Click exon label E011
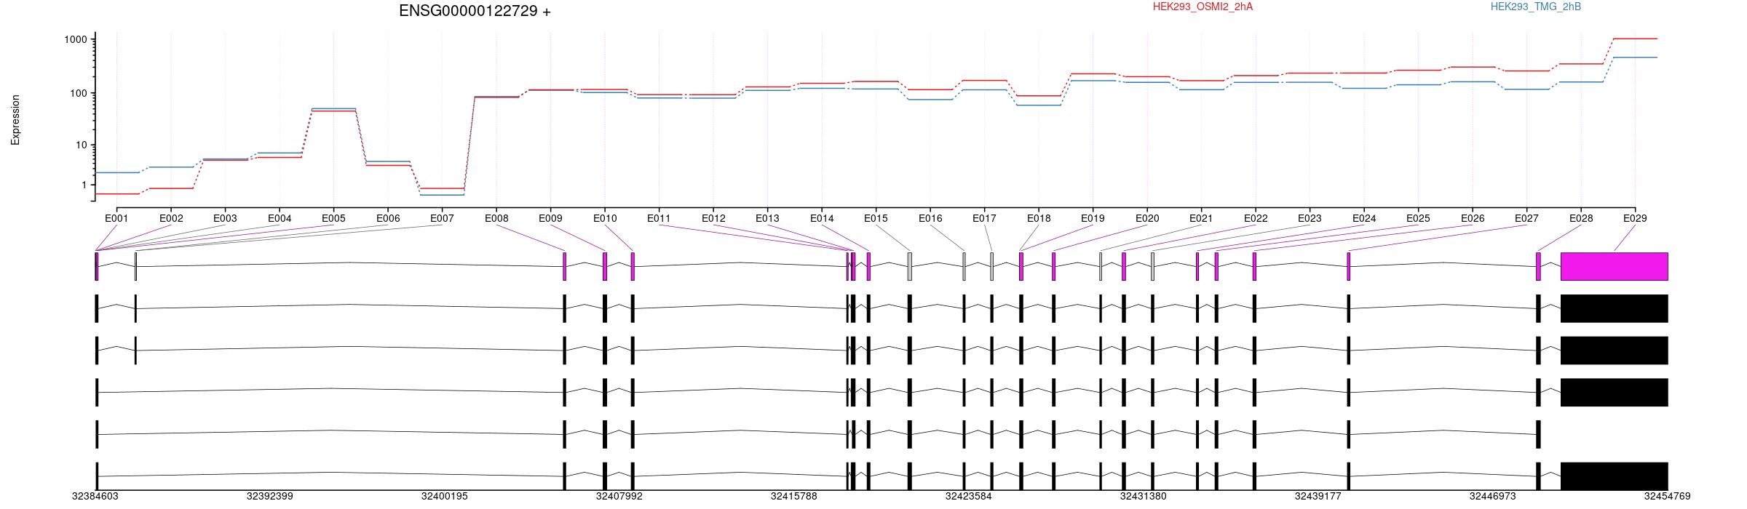This screenshot has width=1747, height=509. point(659,218)
